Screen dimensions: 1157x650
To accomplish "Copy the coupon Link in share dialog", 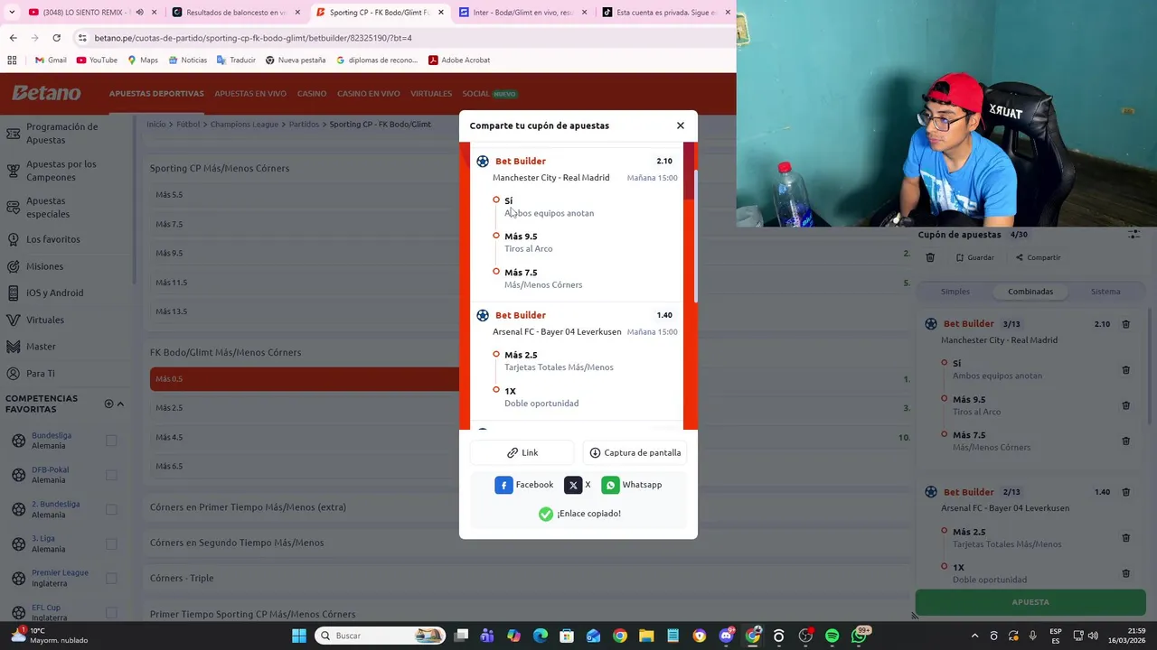I will (522, 453).
